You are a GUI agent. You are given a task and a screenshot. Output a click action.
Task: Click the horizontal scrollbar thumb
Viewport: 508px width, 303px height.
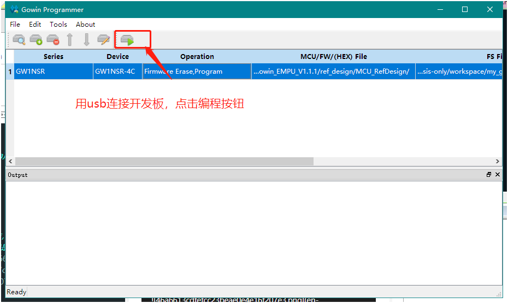pyautogui.click(x=164, y=161)
